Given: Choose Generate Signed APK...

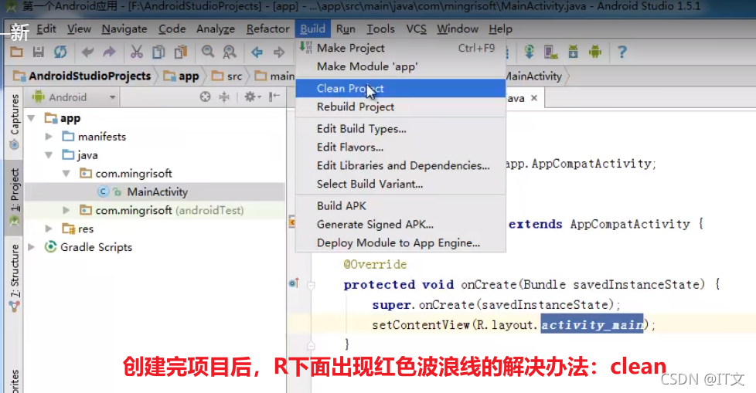Looking at the screenshot, I should click(x=400, y=225).
